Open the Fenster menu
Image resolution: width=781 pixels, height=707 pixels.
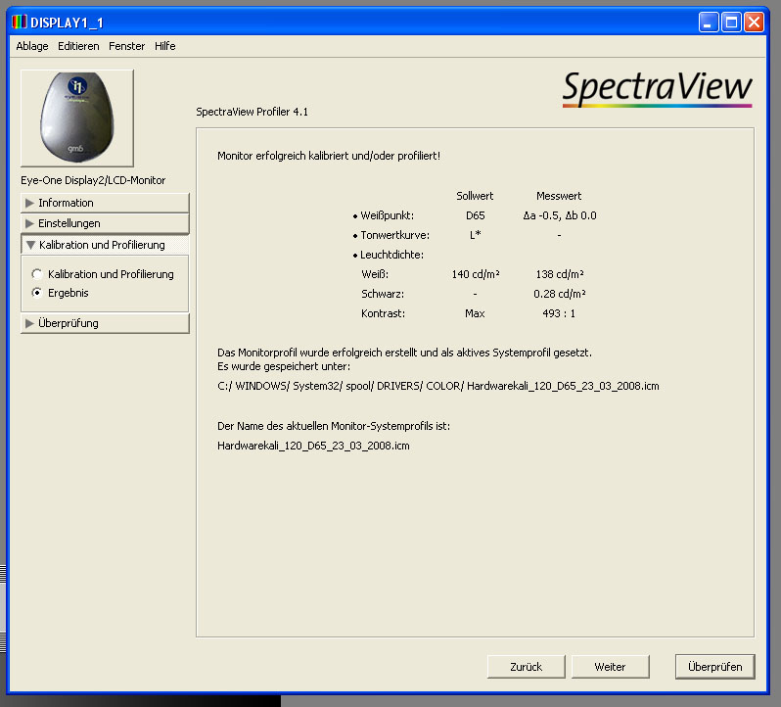[x=127, y=46]
